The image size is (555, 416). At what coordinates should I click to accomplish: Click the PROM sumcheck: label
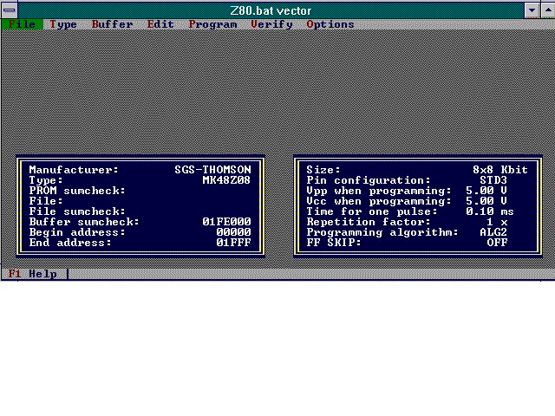(77, 191)
